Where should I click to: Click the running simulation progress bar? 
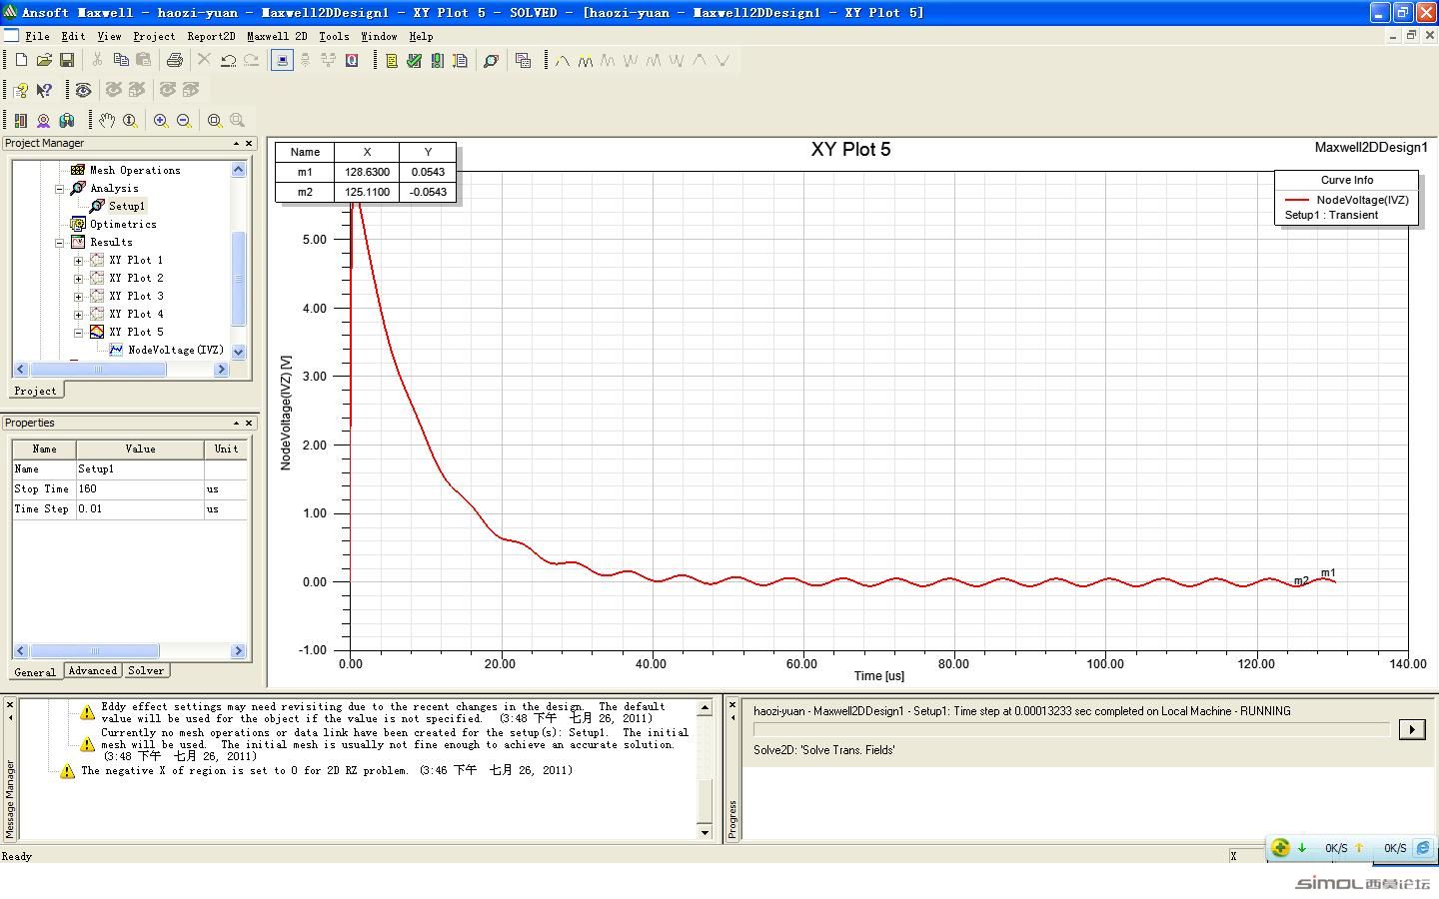1071,730
